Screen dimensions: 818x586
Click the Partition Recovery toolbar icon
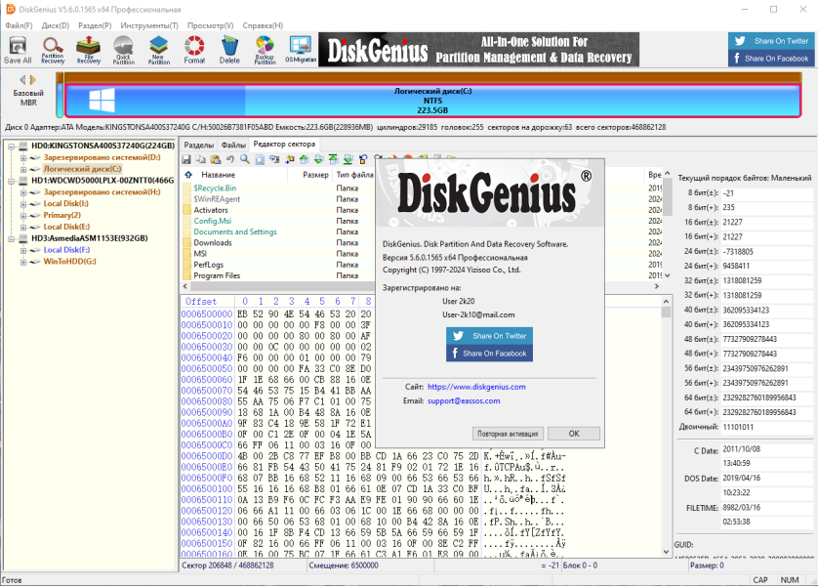pos(53,51)
